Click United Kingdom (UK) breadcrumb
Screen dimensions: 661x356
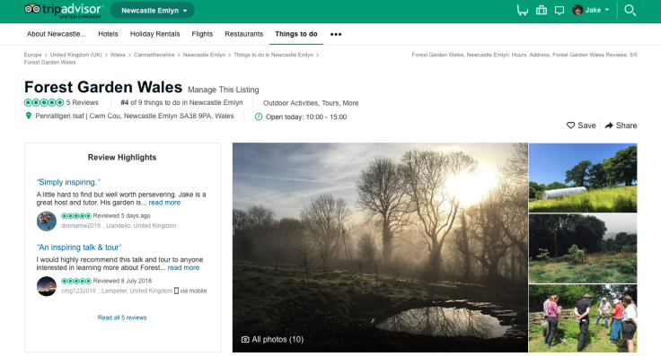click(x=75, y=55)
